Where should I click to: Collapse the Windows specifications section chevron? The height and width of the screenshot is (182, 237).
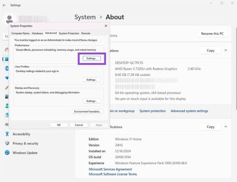click(x=226, y=127)
